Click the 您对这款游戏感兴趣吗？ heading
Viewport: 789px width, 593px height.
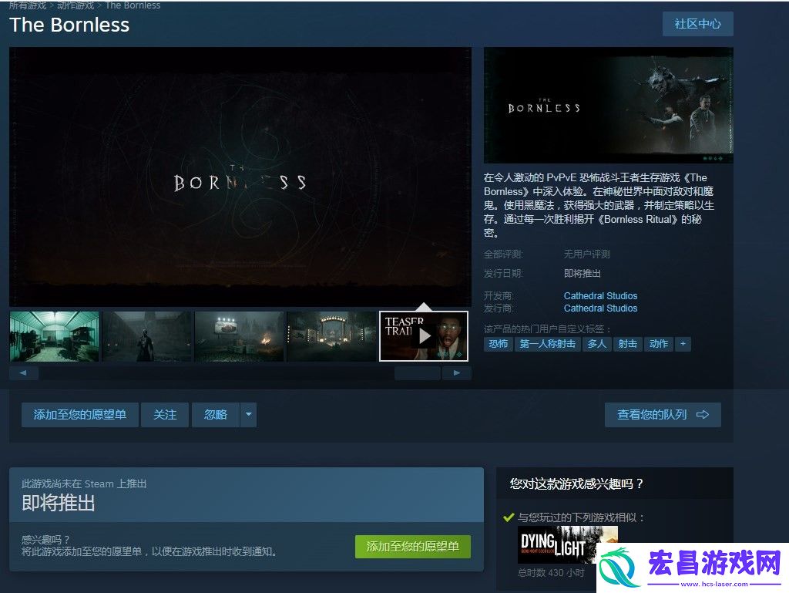point(576,483)
